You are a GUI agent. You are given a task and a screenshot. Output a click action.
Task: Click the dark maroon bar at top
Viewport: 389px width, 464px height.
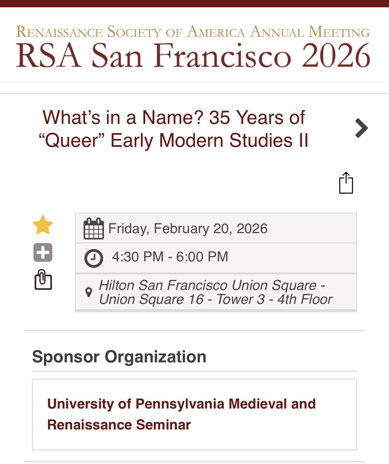[x=194, y=3]
